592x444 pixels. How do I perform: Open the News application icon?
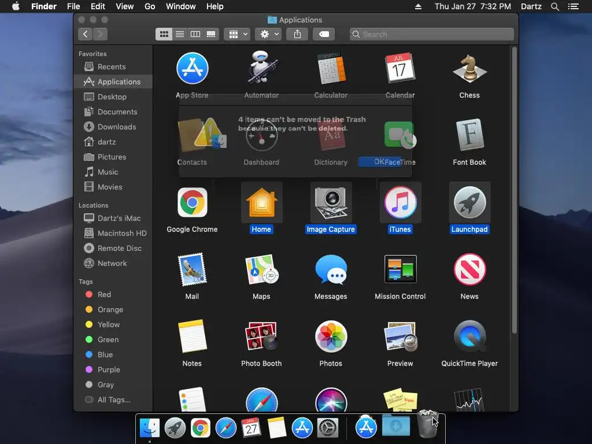(469, 269)
